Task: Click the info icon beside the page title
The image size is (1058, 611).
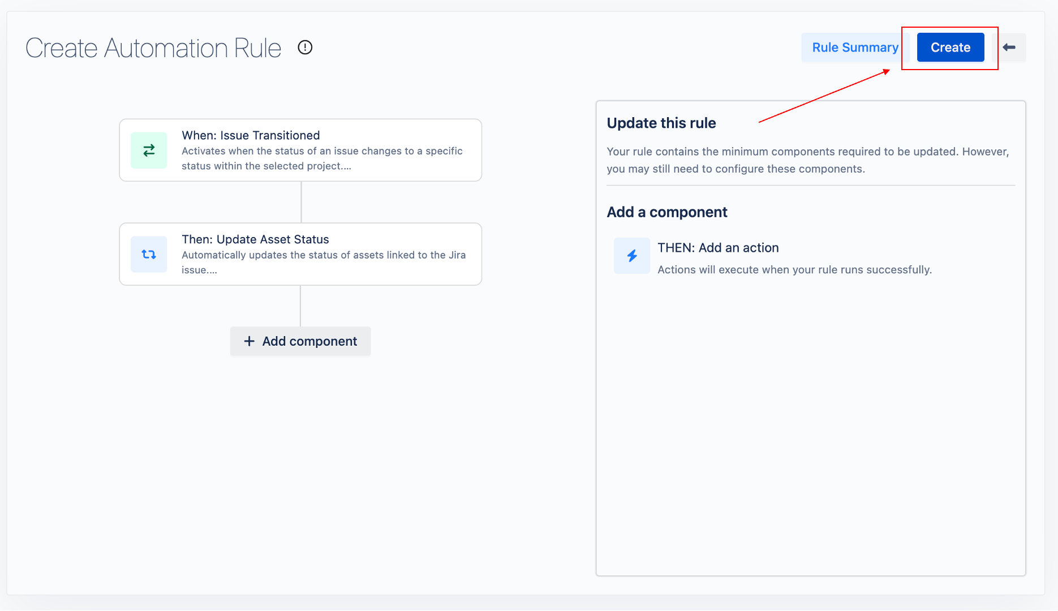Action: pyautogui.click(x=305, y=48)
